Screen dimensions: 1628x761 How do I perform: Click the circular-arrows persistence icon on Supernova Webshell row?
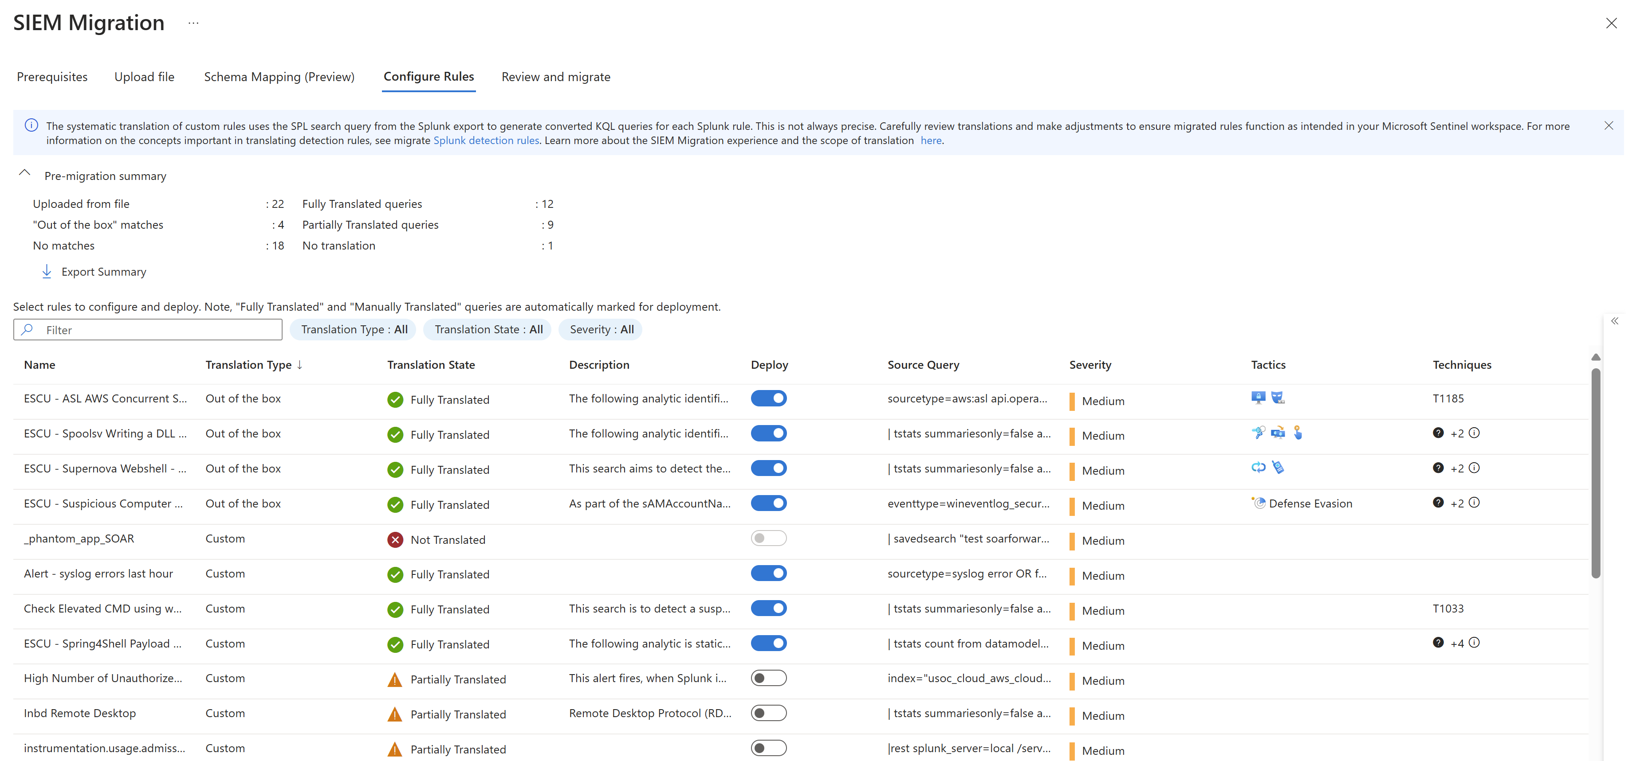(1258, 467)
